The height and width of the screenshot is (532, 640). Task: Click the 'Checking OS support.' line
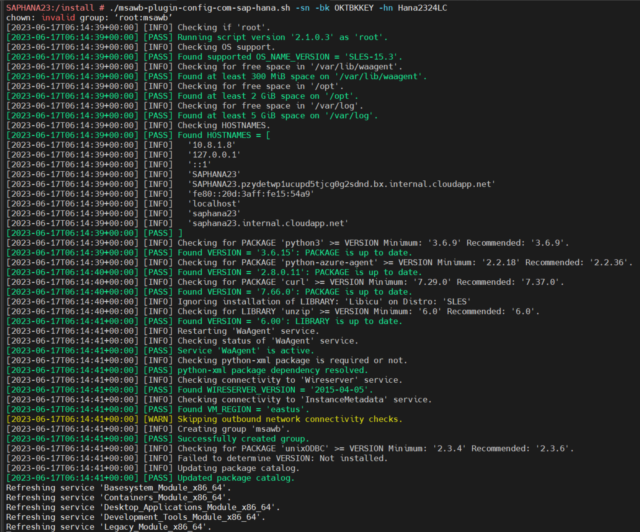pyautogui.click(x=141, y=47)
